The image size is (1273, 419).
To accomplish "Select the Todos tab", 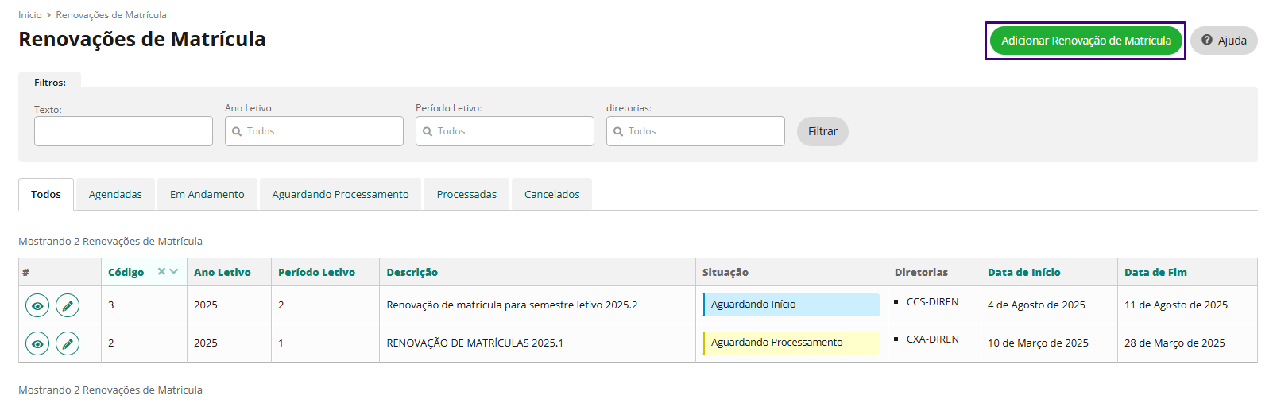I will (x=46, y=194).
